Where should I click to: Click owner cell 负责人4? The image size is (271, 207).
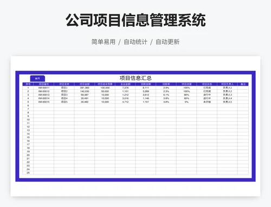click(228, 98)
